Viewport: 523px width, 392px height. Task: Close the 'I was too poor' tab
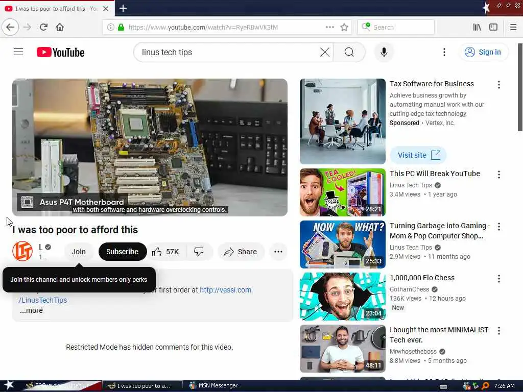pyautogui.click(x=106, y=9)
